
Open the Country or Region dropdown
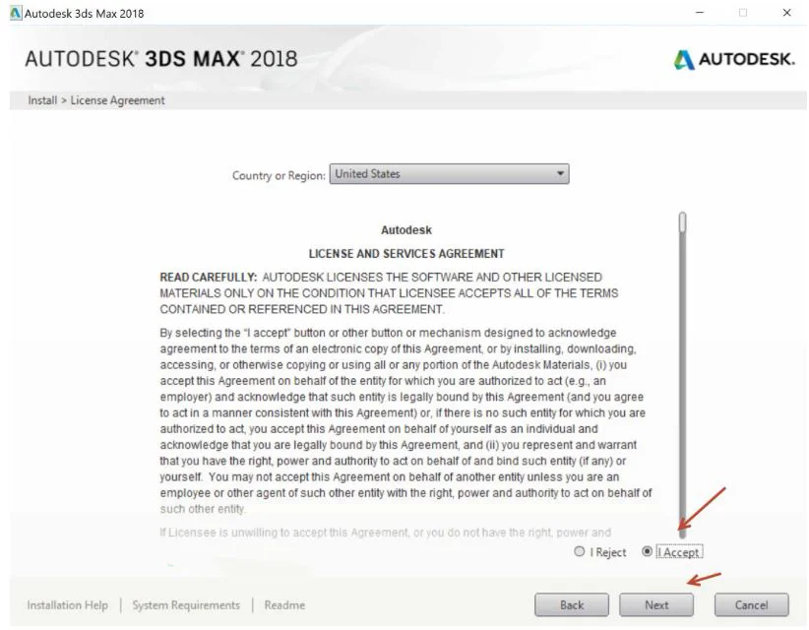click(449, 174)
